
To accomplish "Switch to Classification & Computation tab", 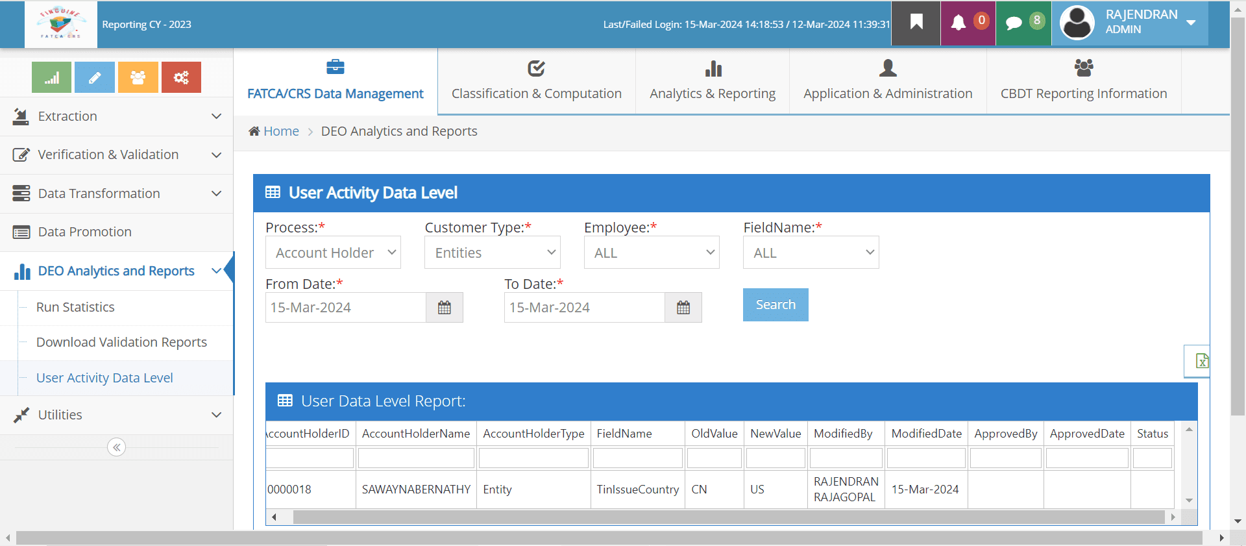I will pyautogui.click(x=537, y=82).
